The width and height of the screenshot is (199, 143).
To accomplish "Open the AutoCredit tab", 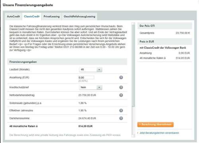I will [x=14, y=17].
